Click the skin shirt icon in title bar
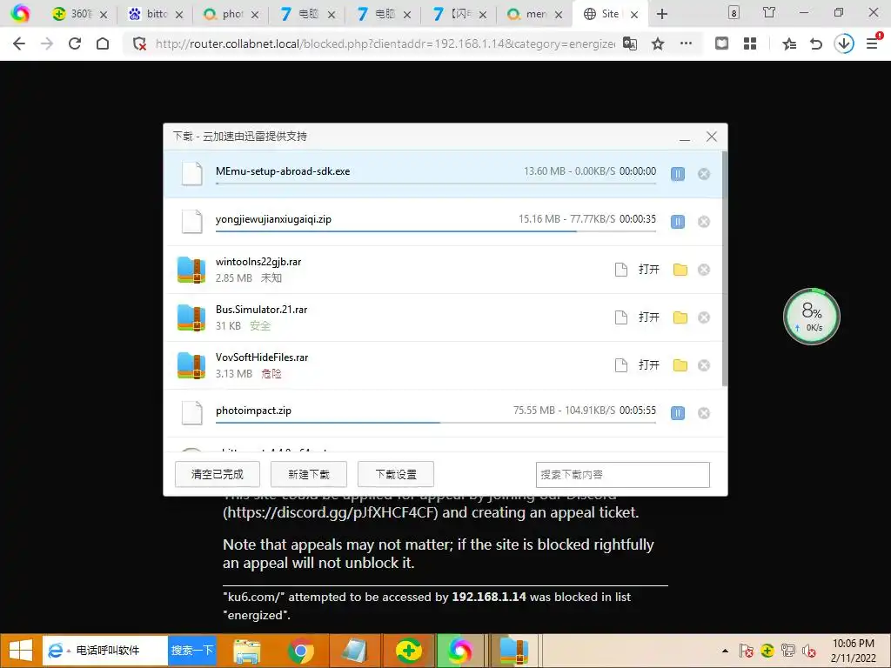 coord(769,12)
